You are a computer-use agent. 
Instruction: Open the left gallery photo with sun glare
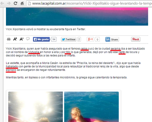click(35, 107)
